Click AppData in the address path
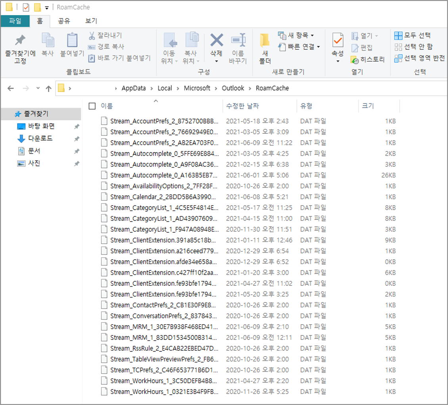The height and width of the screenshot is (405, 448). 134,88
